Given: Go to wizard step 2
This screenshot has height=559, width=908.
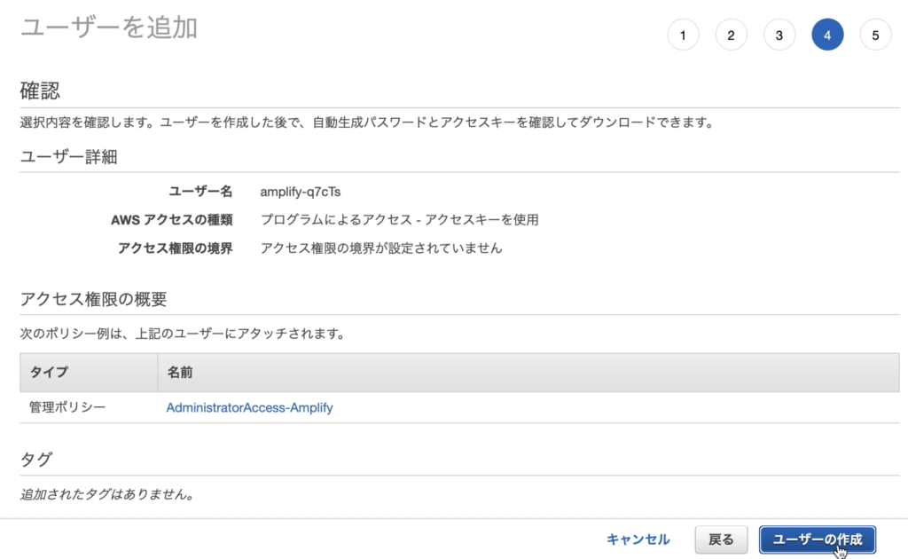Looking at the screenshot, I should [x=731, y=35].
